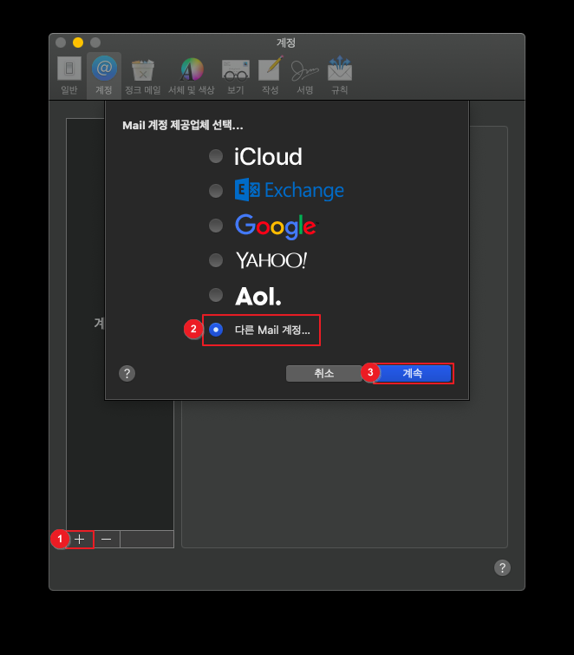Click the Google provider logo
Image resolution: width=574 pixels, height=655 pixels.
coord(277,226)
